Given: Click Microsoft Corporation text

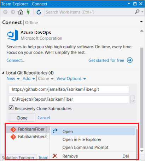Looking at the screenshot, I should 41,38.
